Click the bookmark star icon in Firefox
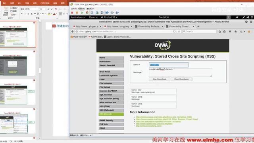The image size is (254, 143). pyautogui.click(x=219, y=31)
